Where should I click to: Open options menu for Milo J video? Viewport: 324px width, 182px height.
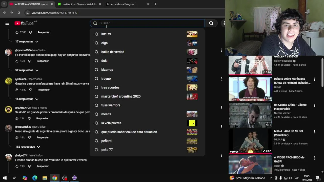(x=314, y=132)
